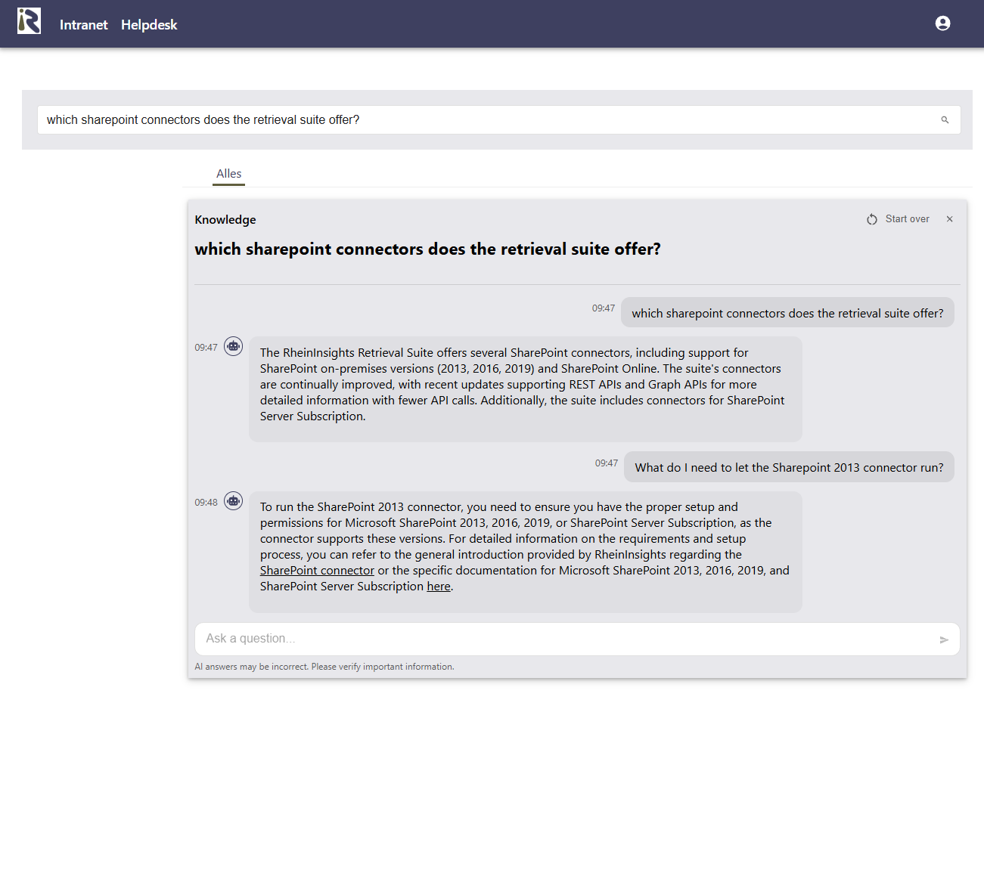Viewport: 984px width, 870px height.
Task: Open the 'here' documentation link
Action: tap(439, 587)
